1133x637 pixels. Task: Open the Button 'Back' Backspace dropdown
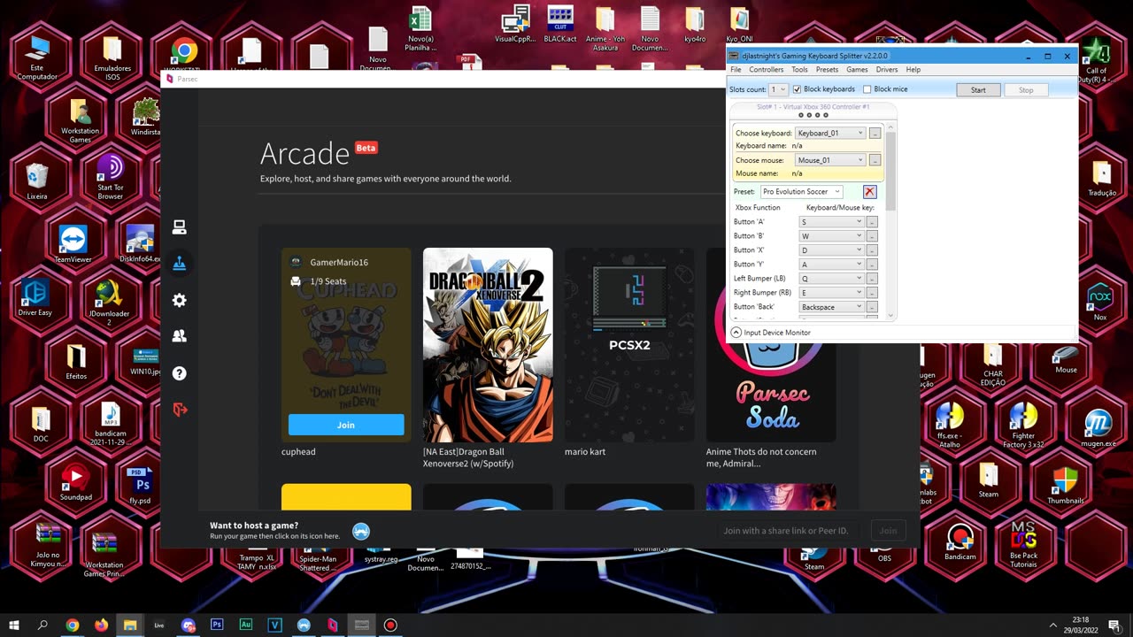click(x=831, y=307)
